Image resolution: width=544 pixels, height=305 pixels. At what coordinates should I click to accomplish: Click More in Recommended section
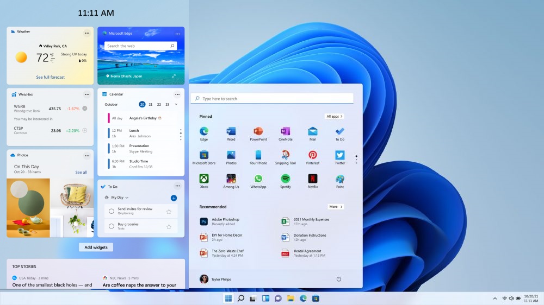336,207
